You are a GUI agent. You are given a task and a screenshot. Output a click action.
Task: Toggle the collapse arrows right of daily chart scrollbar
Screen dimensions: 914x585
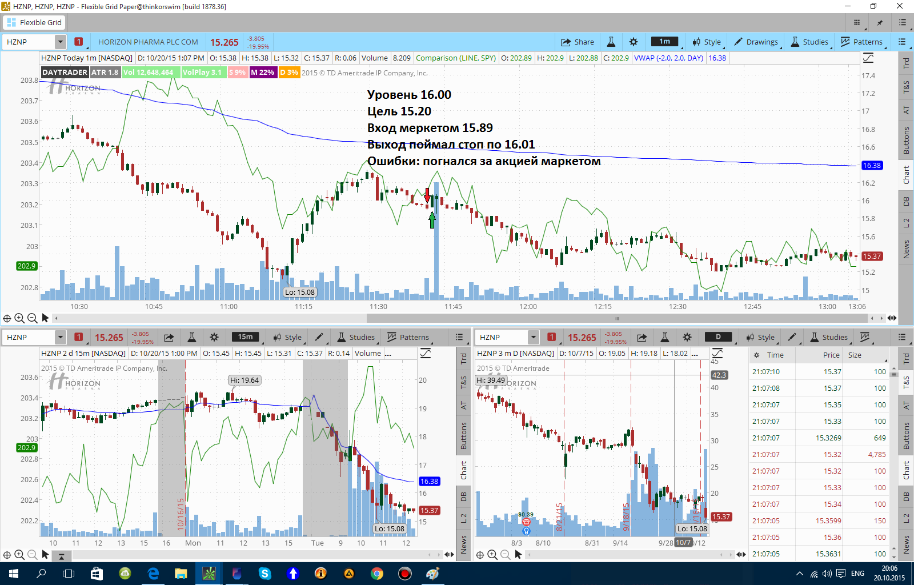coord(741,555)
